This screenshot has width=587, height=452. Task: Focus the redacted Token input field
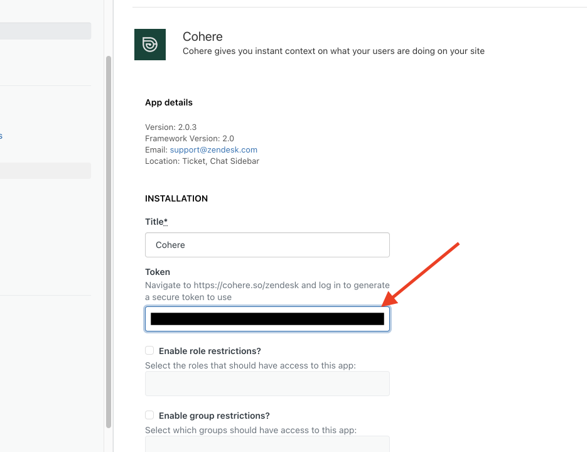267,319
